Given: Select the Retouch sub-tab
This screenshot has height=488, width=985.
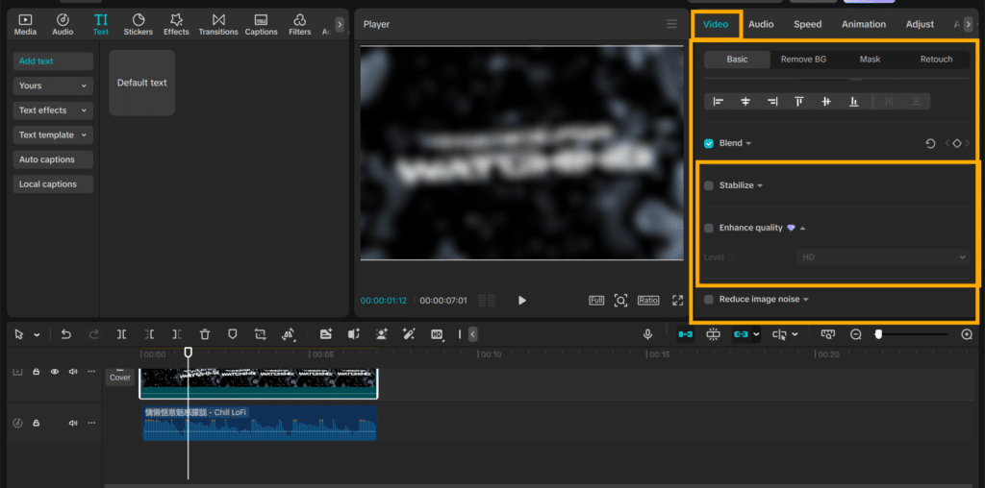Looking at the screenshot, I should coord(936,60).
